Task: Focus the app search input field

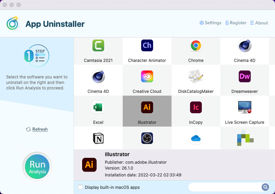Action: tap(225, 187)
